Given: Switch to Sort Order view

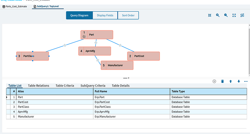Looking at the screenshot, I should point(128,15).
